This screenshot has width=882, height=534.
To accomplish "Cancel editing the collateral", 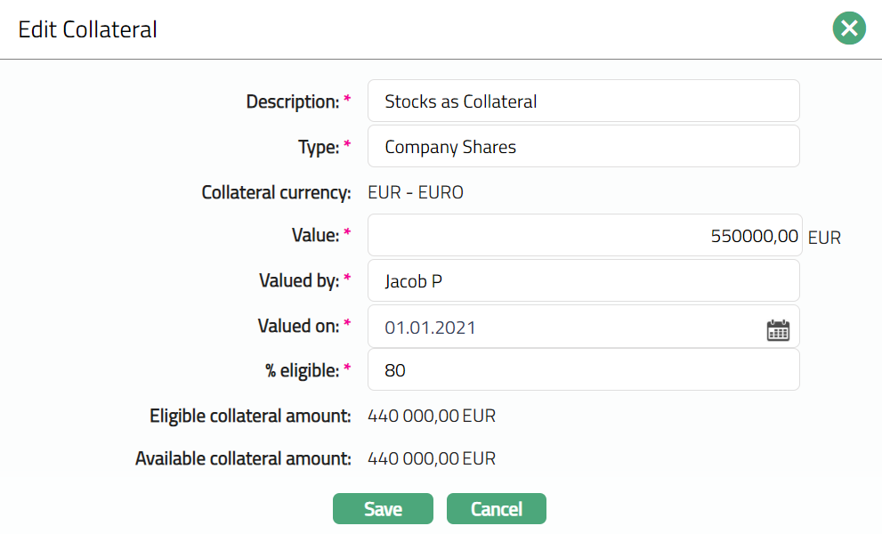I will 496,509.
